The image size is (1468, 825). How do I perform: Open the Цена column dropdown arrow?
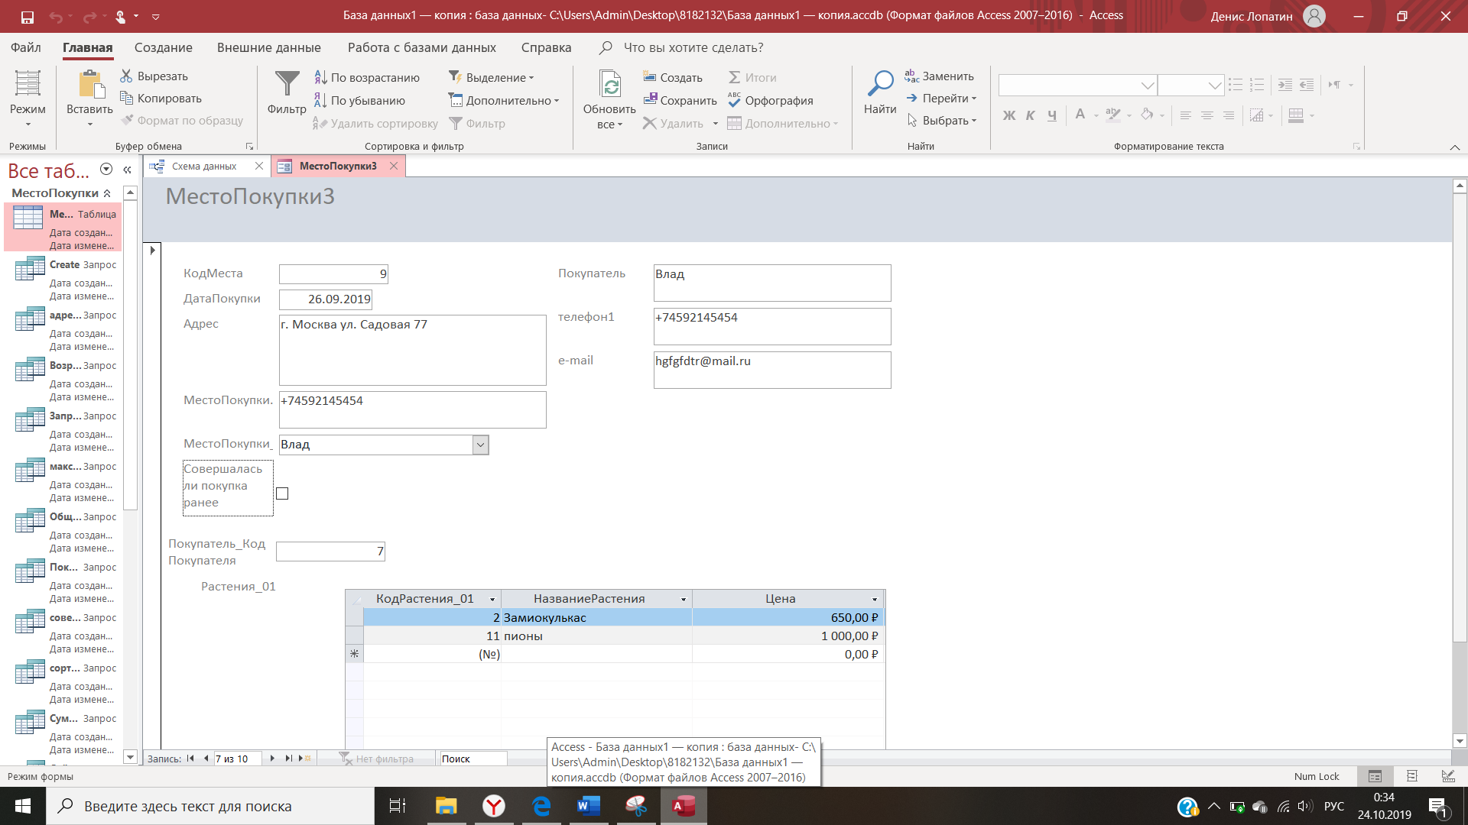click(875, 600)
